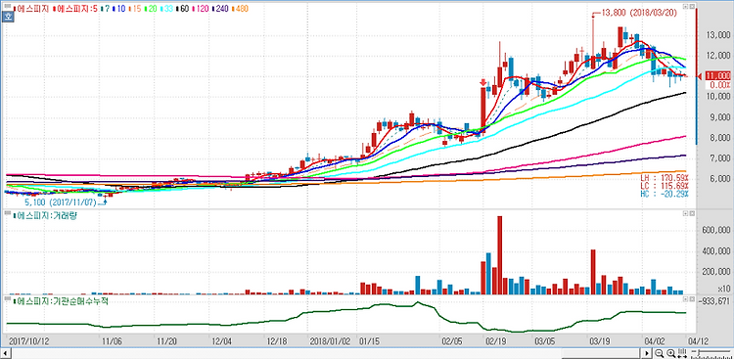Select the 120-day moving average legend

tap(201, 9)
